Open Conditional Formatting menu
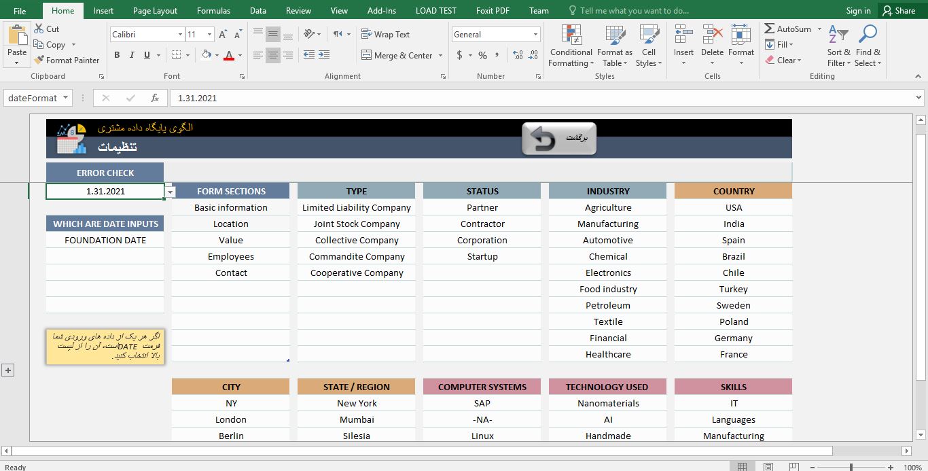 pyautogui.click(x=571, y=46)
